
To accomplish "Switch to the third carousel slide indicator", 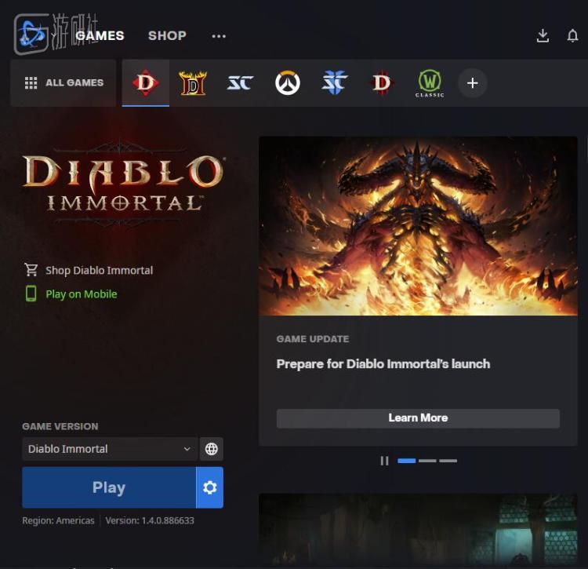I will [448, 461].
